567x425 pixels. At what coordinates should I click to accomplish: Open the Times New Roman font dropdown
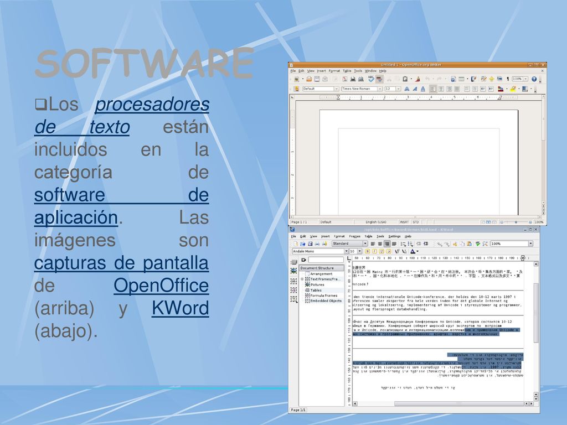click(x=380, y=89)
